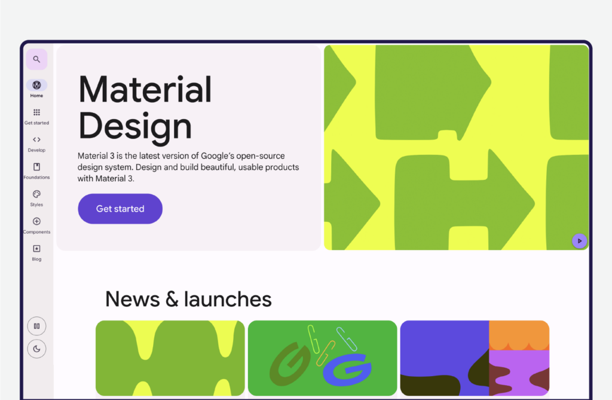Image resolution: width=612 pixels, height=400 pixels.
Task: Select the Develop label in the sidebar
Action: (x=36, y=150)
